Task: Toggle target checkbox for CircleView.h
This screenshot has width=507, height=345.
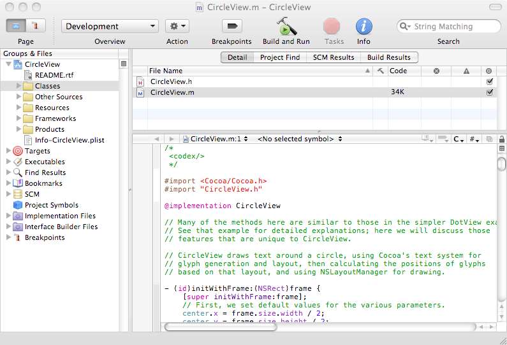Action: tap(489, 81)
